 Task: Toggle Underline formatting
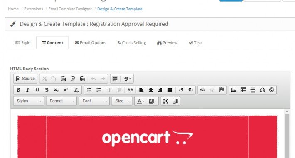37,90
